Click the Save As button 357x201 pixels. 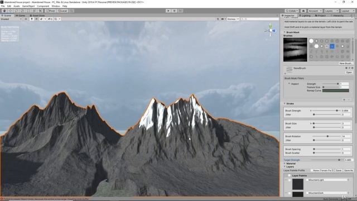pos(348,170)
